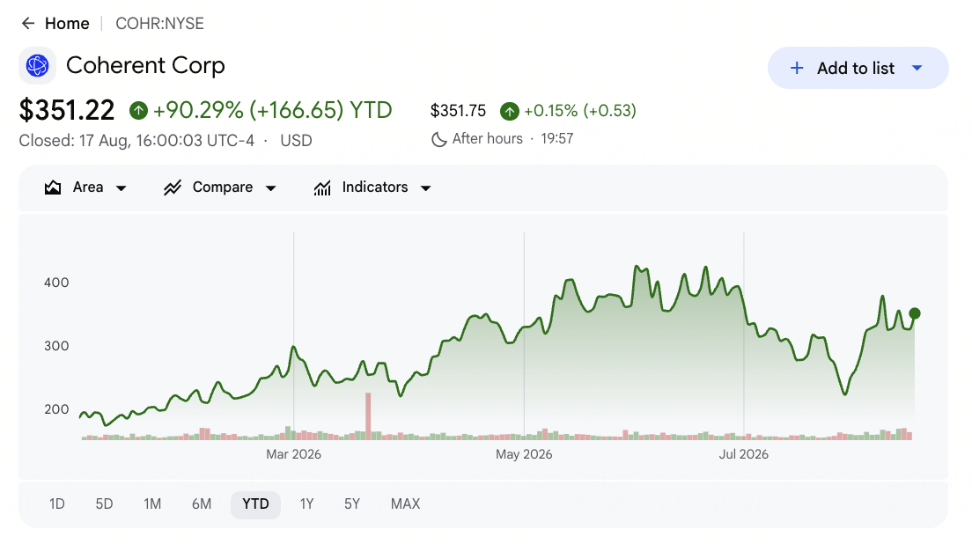Click the +90.29% (+166.65) YTD text
This screenshot has width=972, height=544.
(x=273, y=110)
